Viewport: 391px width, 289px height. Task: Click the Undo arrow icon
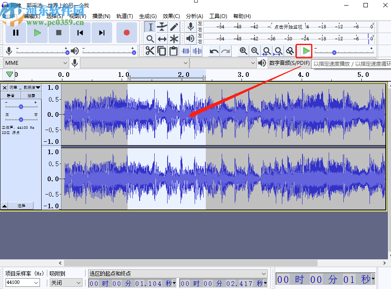click(214, 51)
